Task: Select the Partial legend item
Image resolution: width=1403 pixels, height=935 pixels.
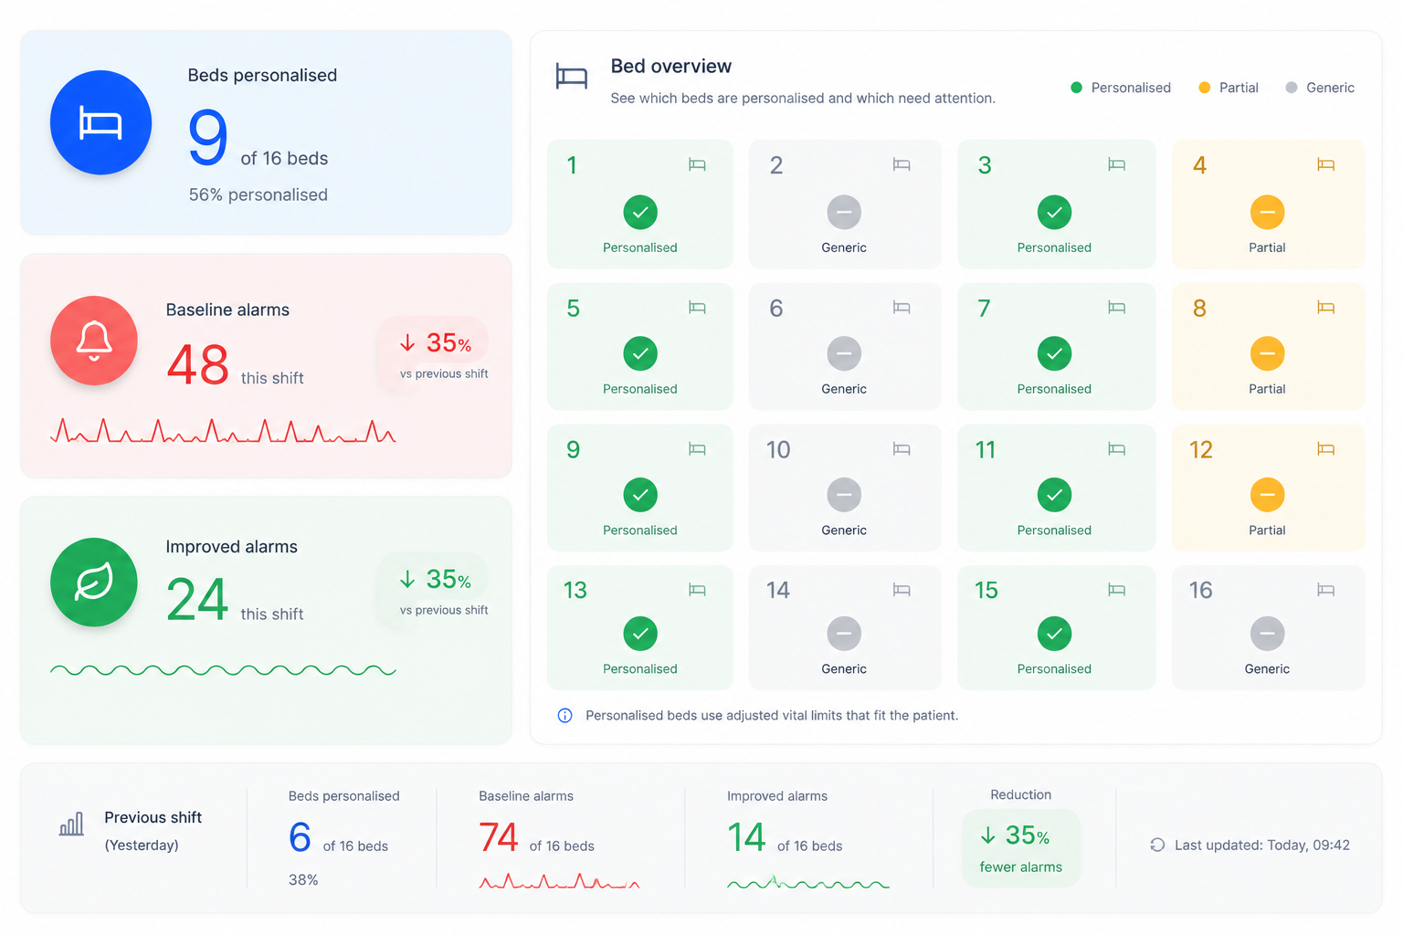Action: point(1229,88)
